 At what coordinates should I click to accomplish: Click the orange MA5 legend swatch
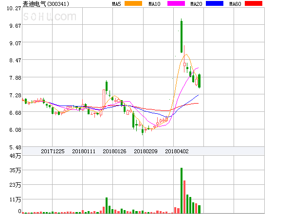click(133, 3)
